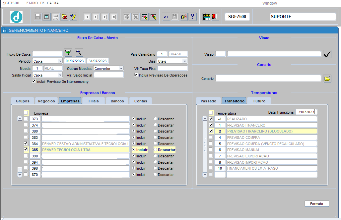Image resolution: width=341 pixels, height=220 pixels.
Task: Uncheck REALIZADO temperature checkbox
Action: 211,119
